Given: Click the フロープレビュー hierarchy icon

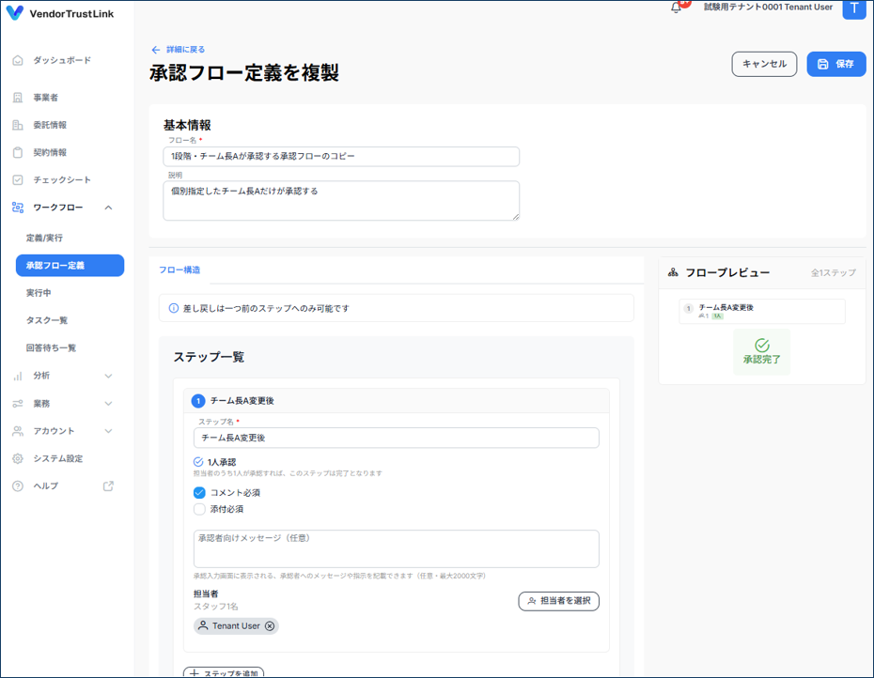Looking at the screenshot, I should (x=673, y=272).
